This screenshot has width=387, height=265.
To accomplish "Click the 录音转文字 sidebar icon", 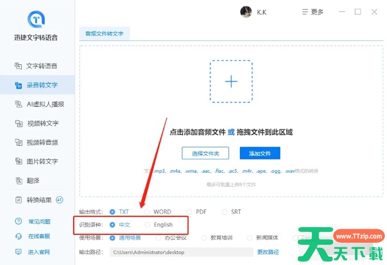I will tap(18, 85).
